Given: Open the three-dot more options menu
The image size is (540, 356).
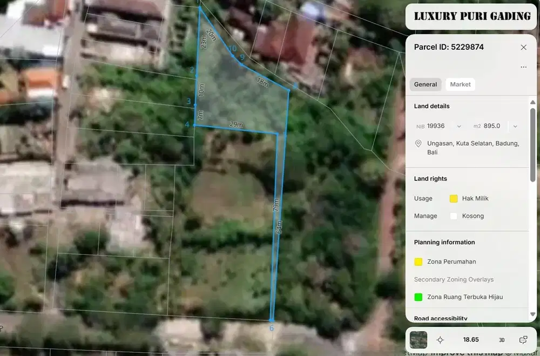Looking at the screenshot, I should (523, 67).
